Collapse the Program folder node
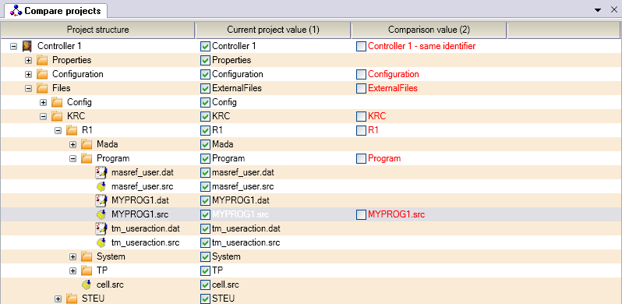 (x=72, y=158)
